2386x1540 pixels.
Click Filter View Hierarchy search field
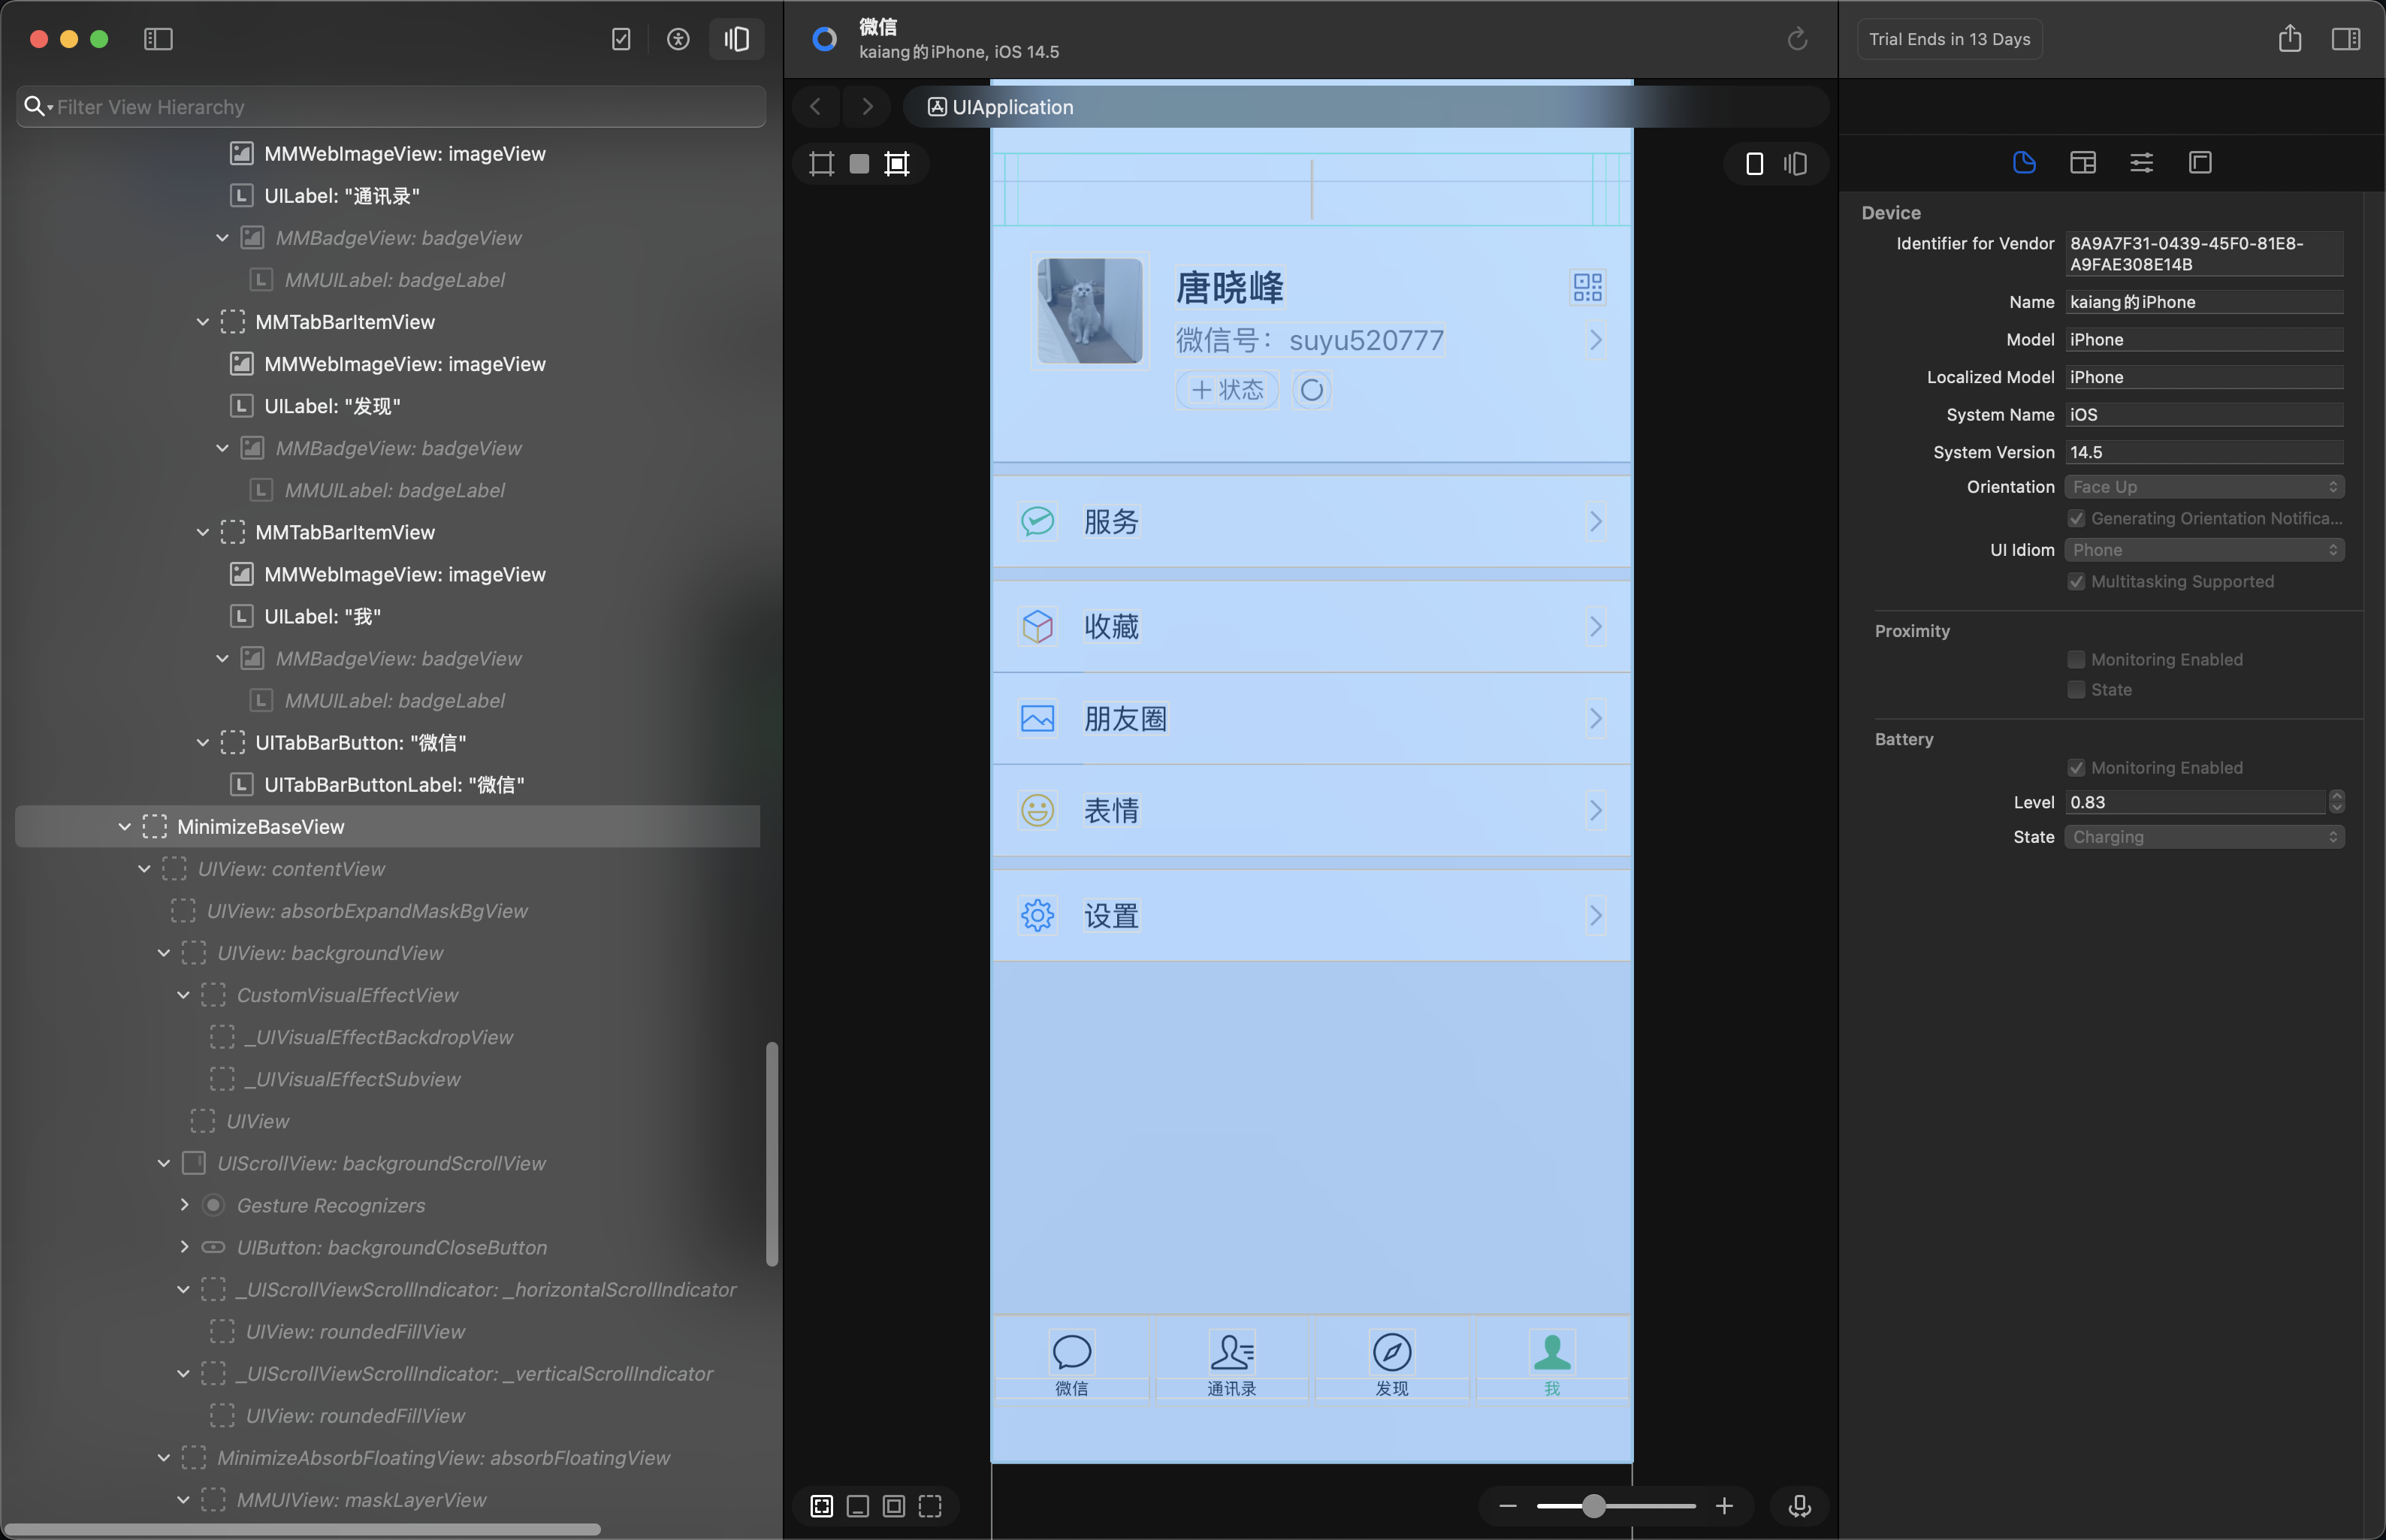(x=391, y=106)
